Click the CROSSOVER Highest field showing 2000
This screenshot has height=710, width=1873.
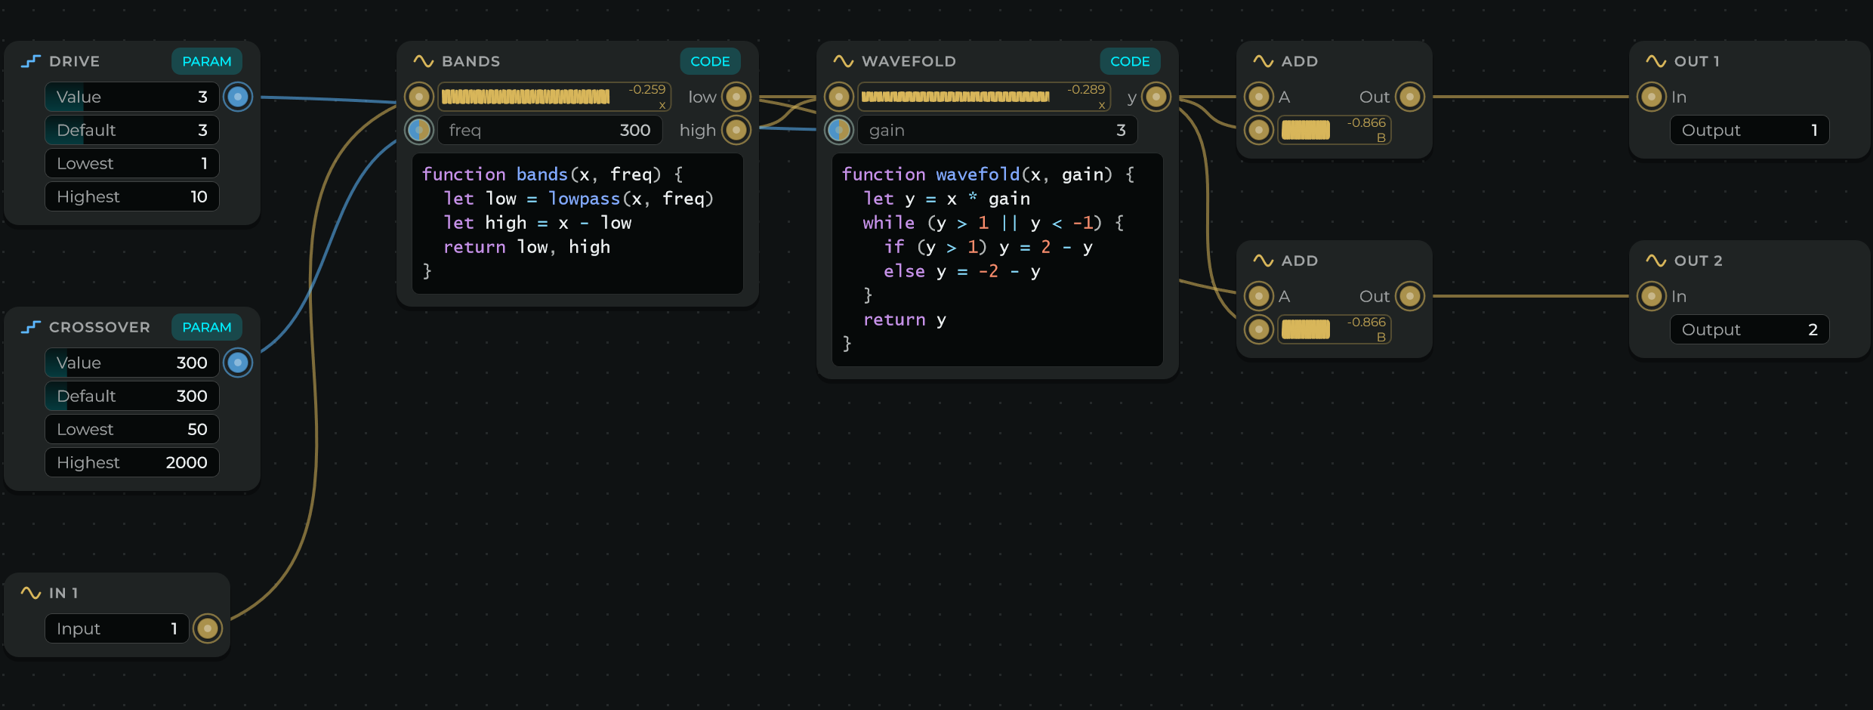tap(132, 462)
